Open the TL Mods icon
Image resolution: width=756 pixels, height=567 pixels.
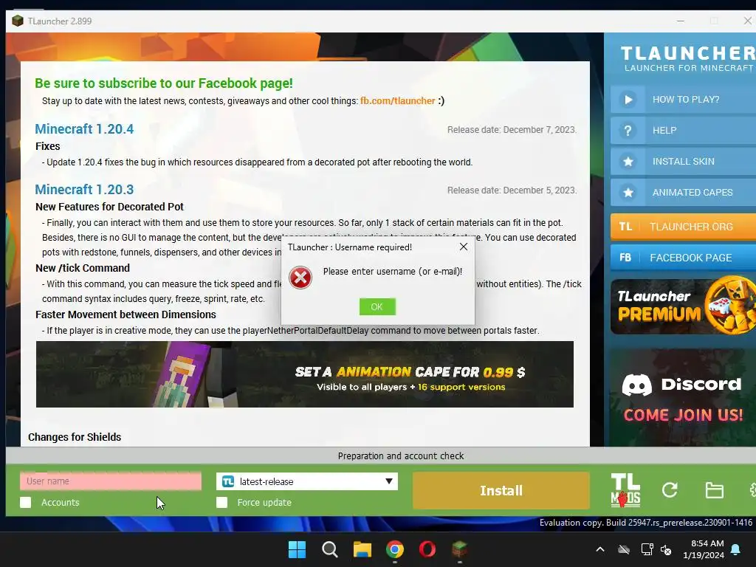click(625, 490)
